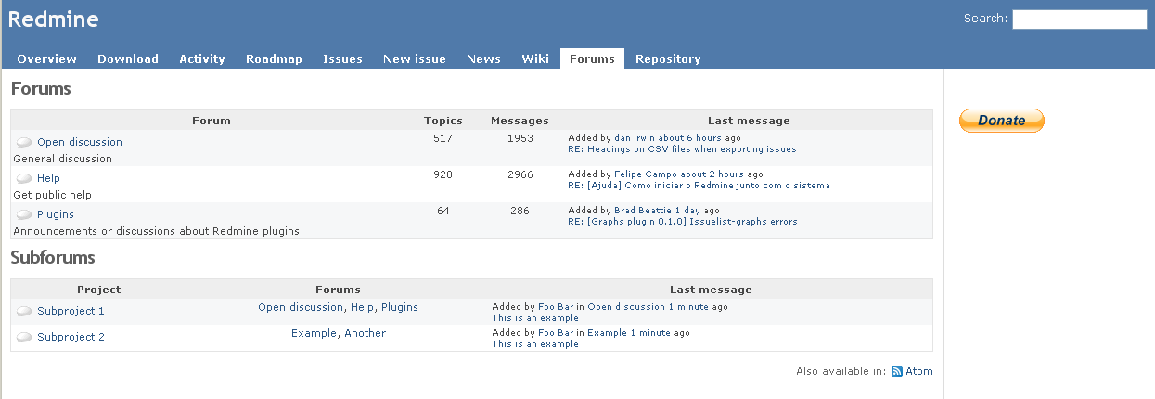
Task: Open the Plugins forum link
Action: point(56,214)
